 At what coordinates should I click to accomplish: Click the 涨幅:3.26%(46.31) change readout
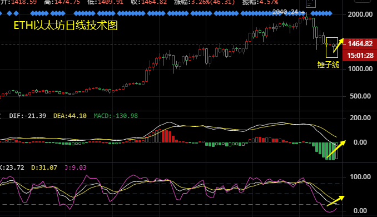pos(205,2)
